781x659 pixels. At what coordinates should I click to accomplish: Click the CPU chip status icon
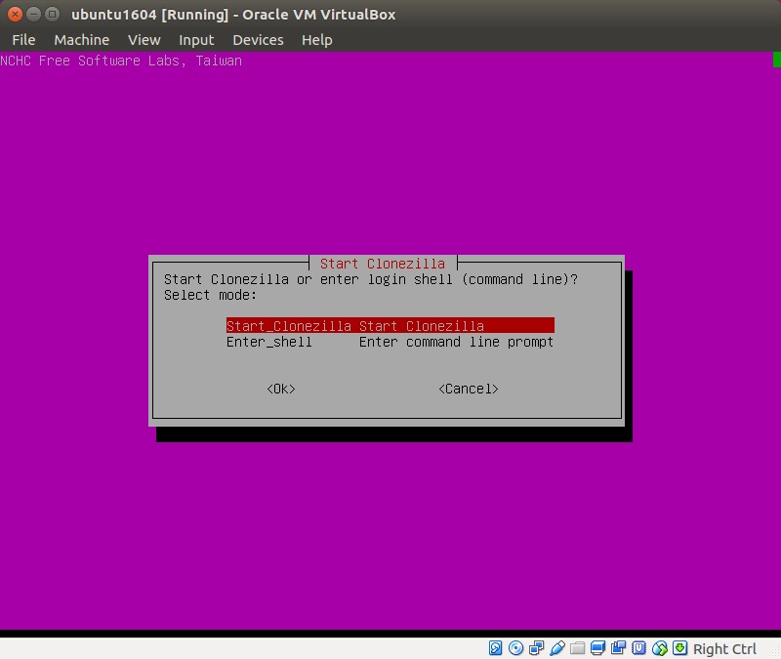[x=639, y=648]
